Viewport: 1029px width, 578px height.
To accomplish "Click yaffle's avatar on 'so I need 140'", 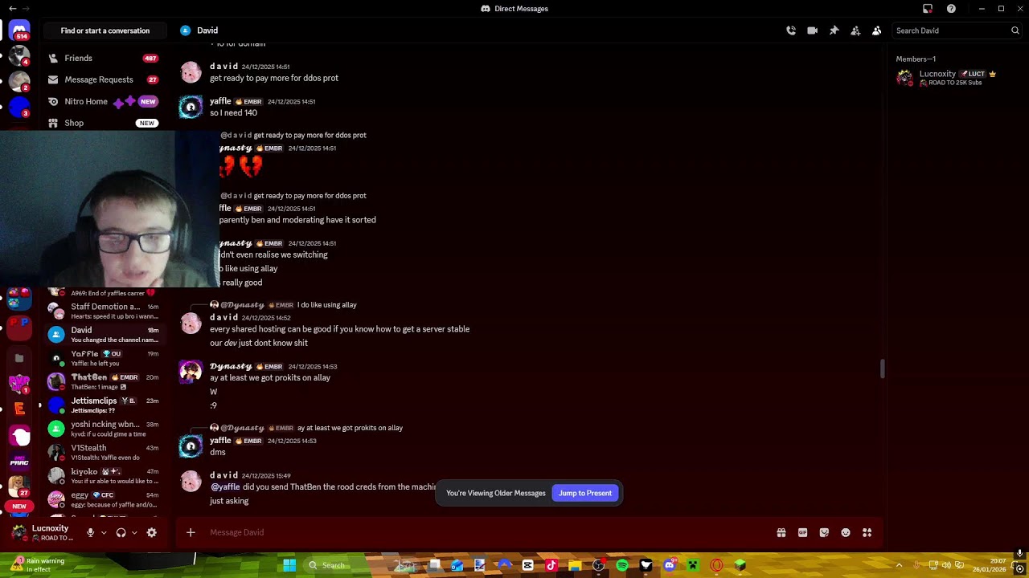I will point(191,107).
